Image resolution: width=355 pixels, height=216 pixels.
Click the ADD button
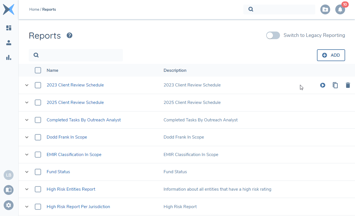[x=331, y=55]
